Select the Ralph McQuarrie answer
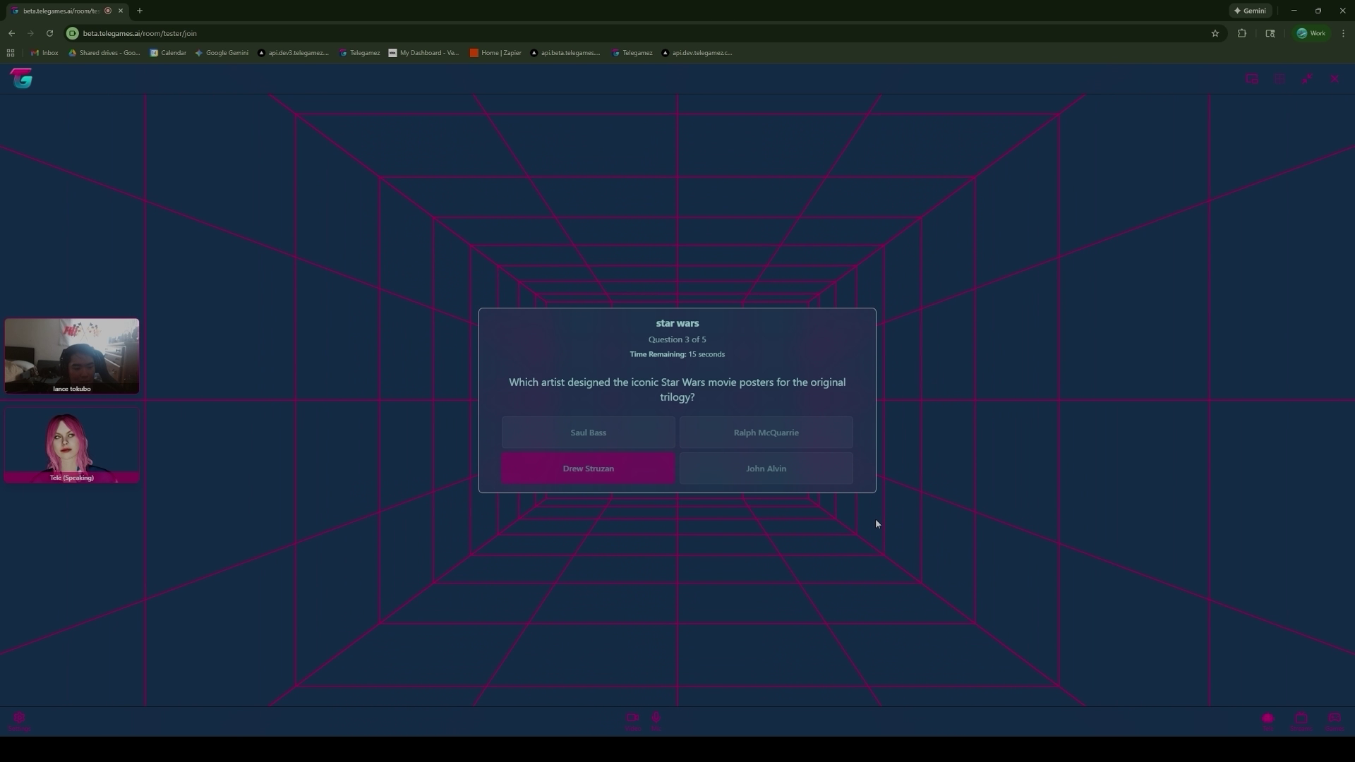Image resolution: width=1355 pixels, height=762 pixels. 766,433
